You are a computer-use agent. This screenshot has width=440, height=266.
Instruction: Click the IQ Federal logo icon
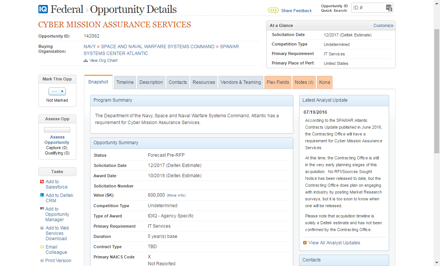(43, 9)
